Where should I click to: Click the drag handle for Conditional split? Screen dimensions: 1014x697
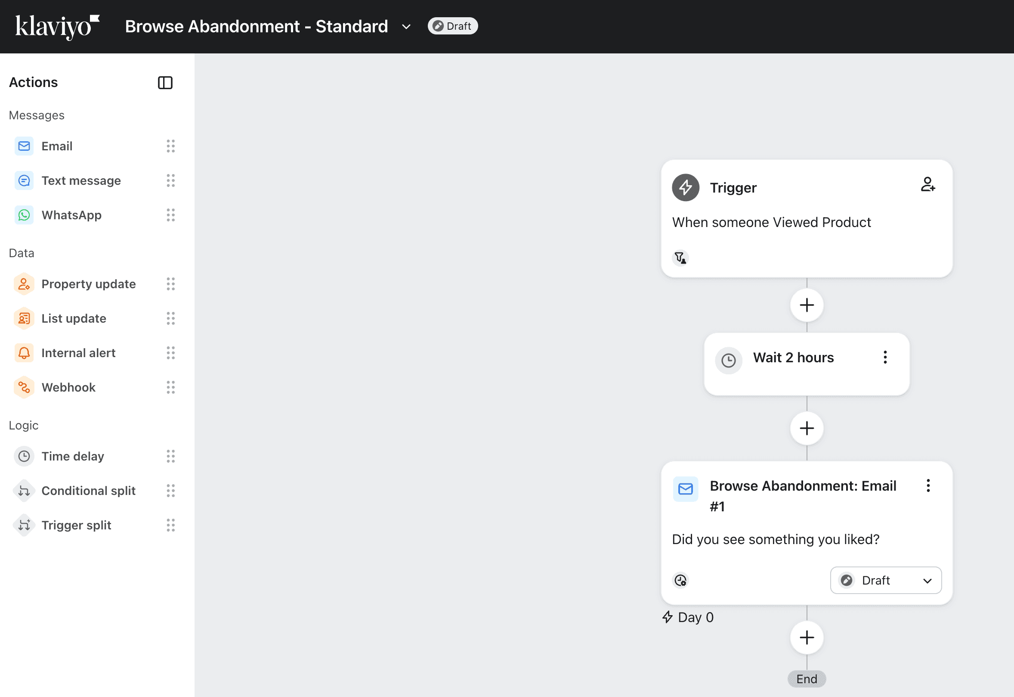(170, 491)
